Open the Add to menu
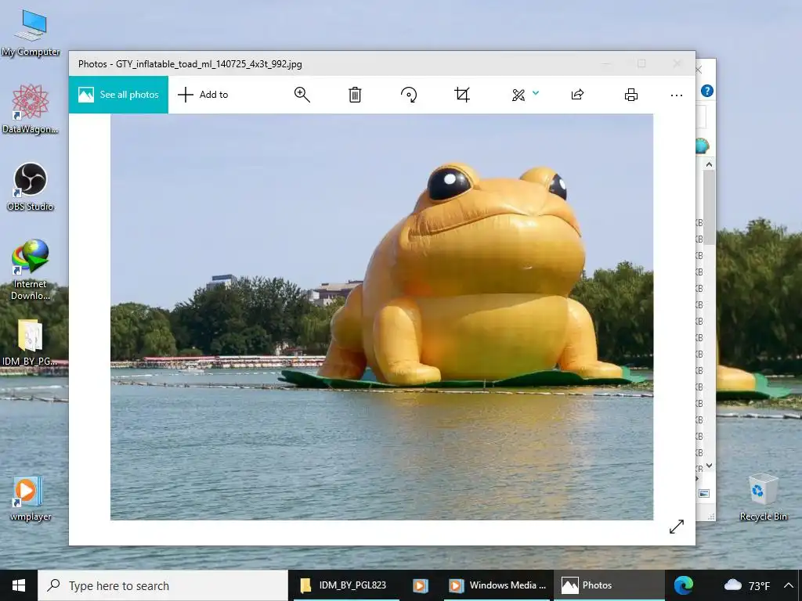802x601 pixels. point(203,95)
